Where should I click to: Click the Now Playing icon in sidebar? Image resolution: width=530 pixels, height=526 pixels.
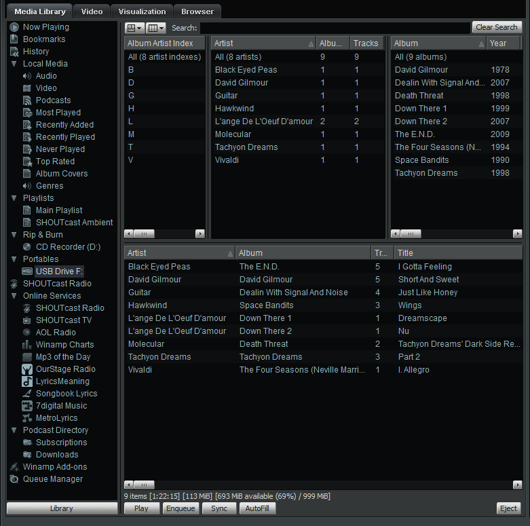coord(14,27)
